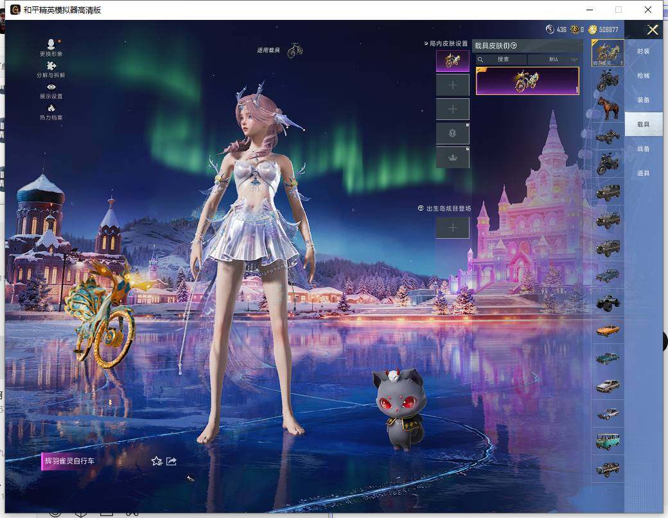Click the 搜索 search field
Screen dimensions: 668x518
coord(501,59)
